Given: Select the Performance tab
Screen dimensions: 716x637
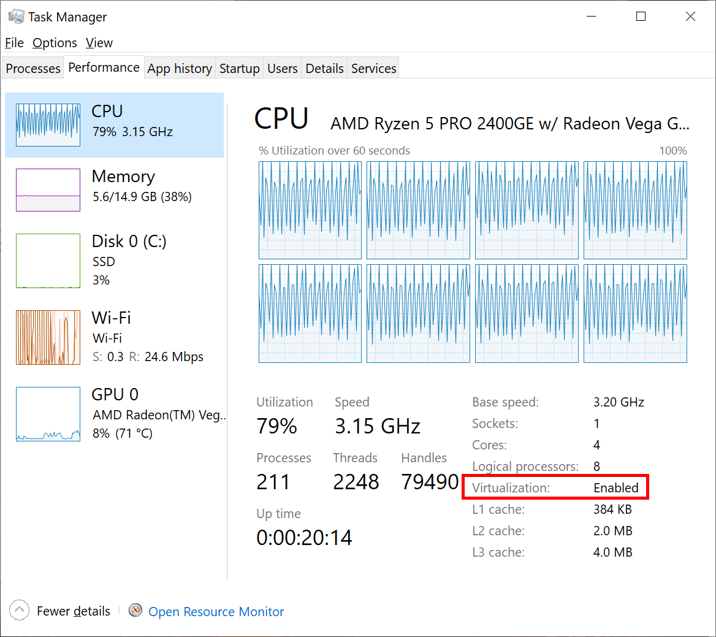Looking at the screenshot, I should (x=104, y=67).
